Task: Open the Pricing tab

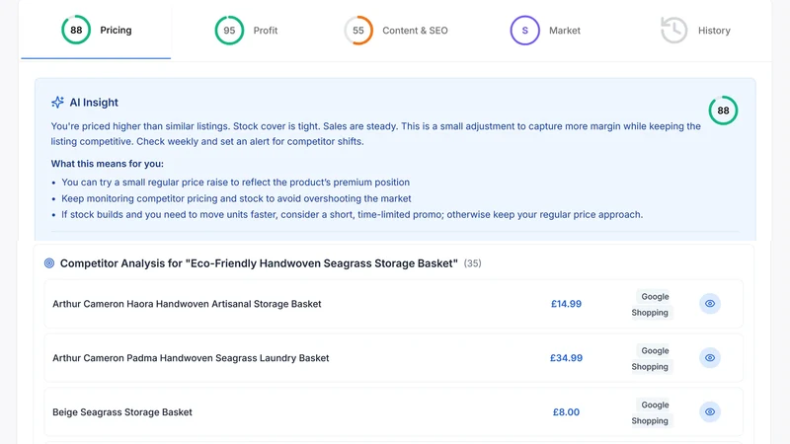Action: click(96, 31)
